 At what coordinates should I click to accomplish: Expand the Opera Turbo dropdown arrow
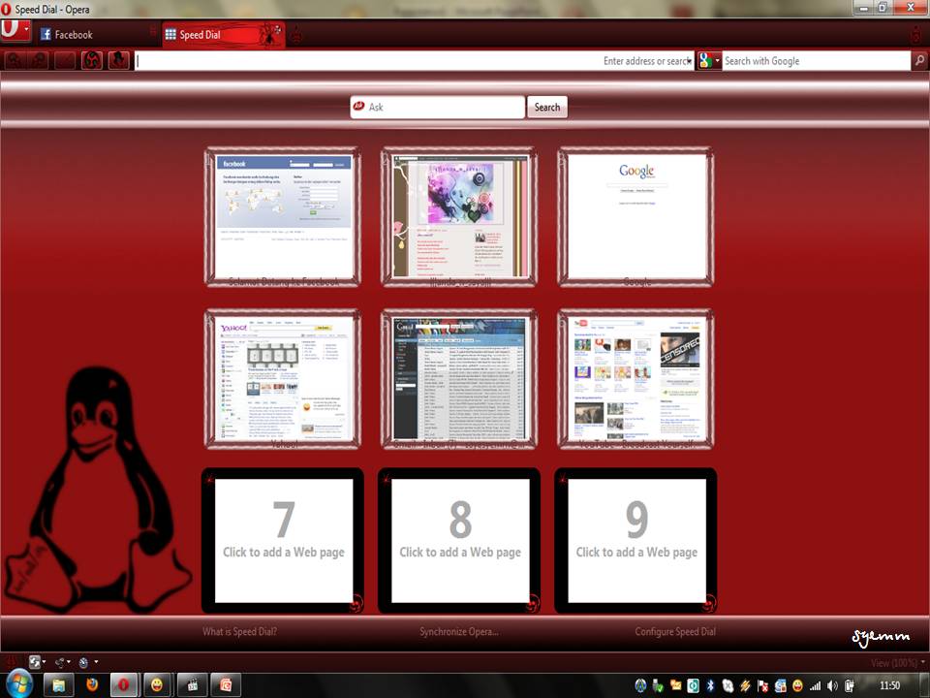[96, 662]
